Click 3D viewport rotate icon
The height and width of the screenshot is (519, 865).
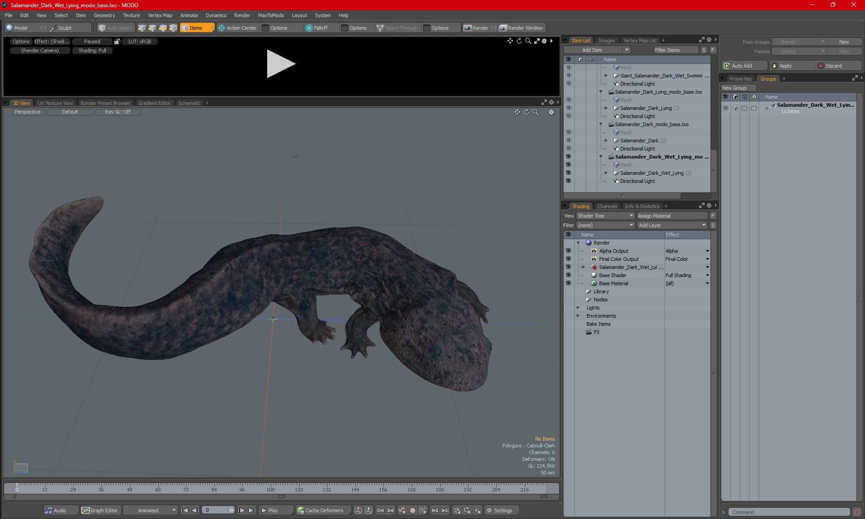[x=526, y=112]
